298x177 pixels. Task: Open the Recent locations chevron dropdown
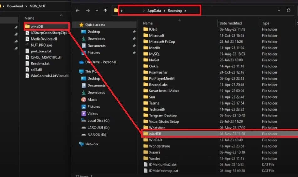point(97,11)
